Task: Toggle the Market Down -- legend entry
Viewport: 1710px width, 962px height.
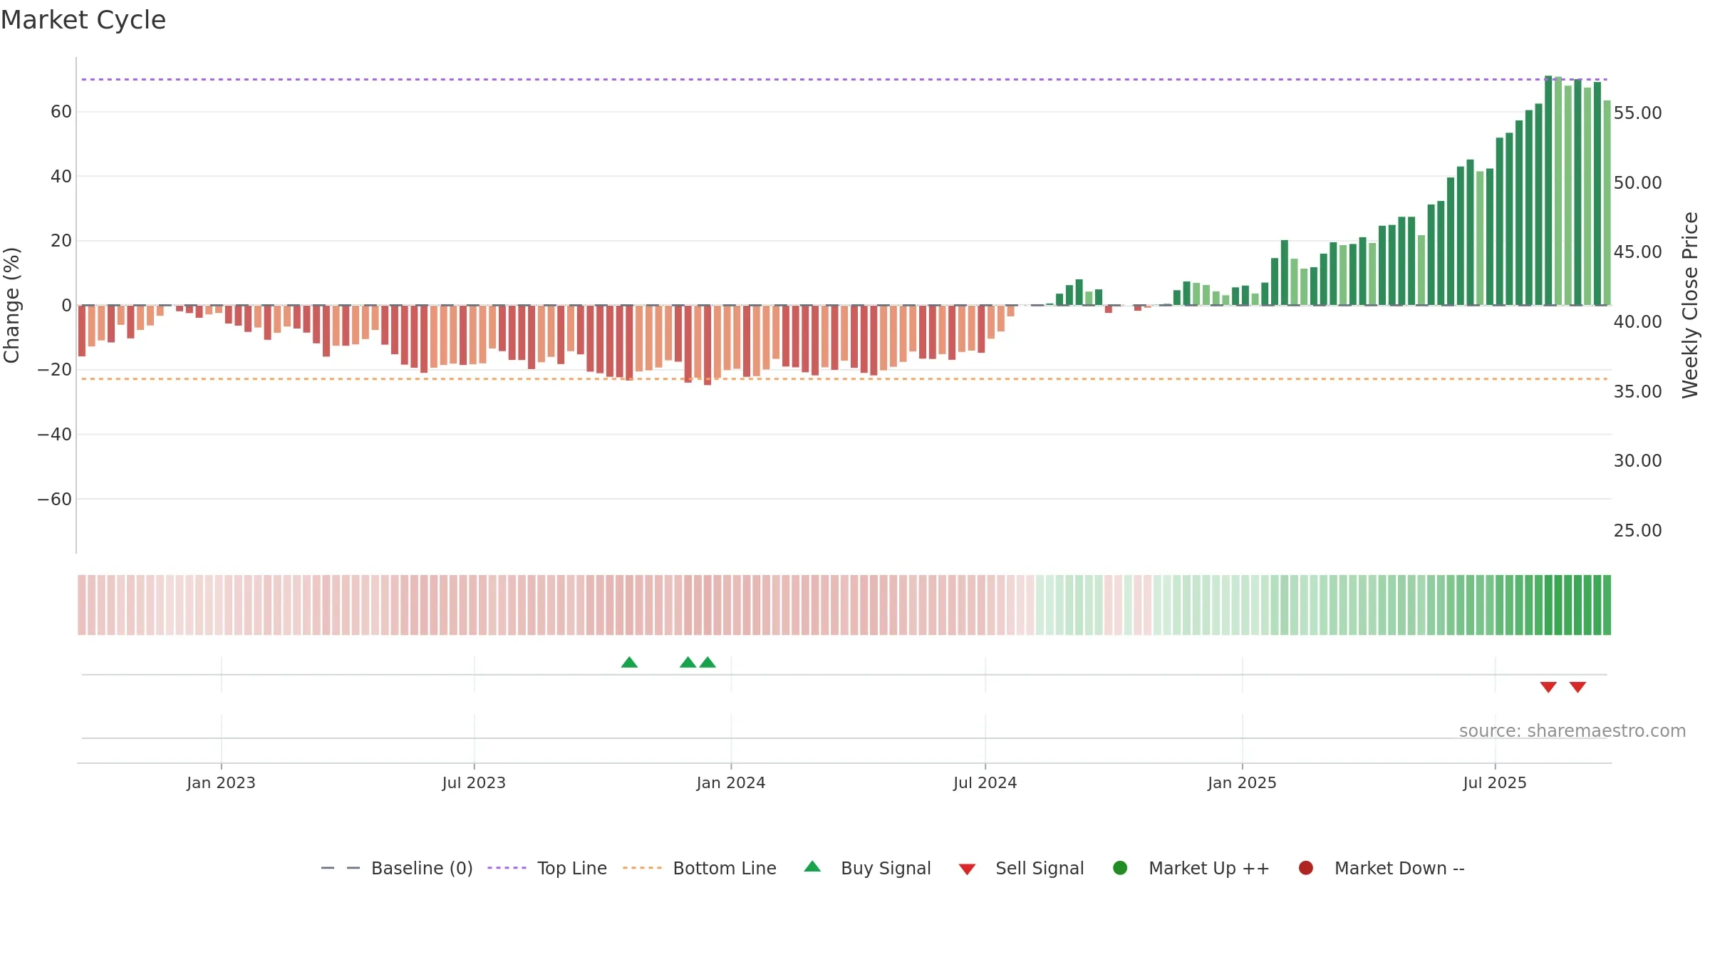Action: (x=1381, y=868)
